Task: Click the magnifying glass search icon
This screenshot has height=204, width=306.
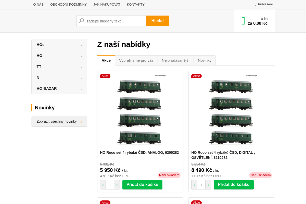Action: point(81,21)
